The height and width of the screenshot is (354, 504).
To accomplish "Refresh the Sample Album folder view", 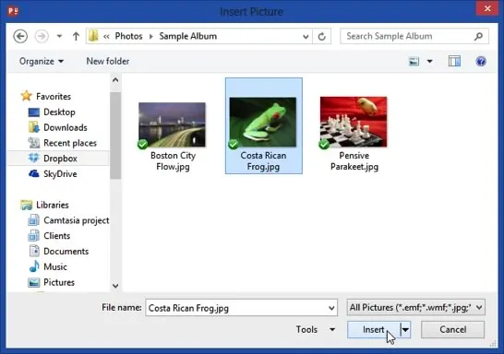I will (x=322, y=37).
